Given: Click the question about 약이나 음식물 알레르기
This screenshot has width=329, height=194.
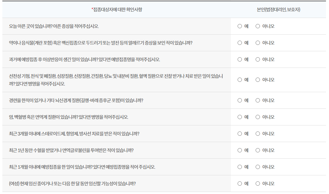Looking at the screenshot, I should [100, 43].
